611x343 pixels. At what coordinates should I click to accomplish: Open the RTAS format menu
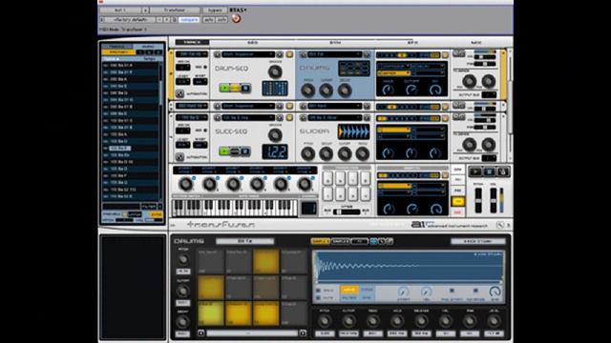click(238, 10)
